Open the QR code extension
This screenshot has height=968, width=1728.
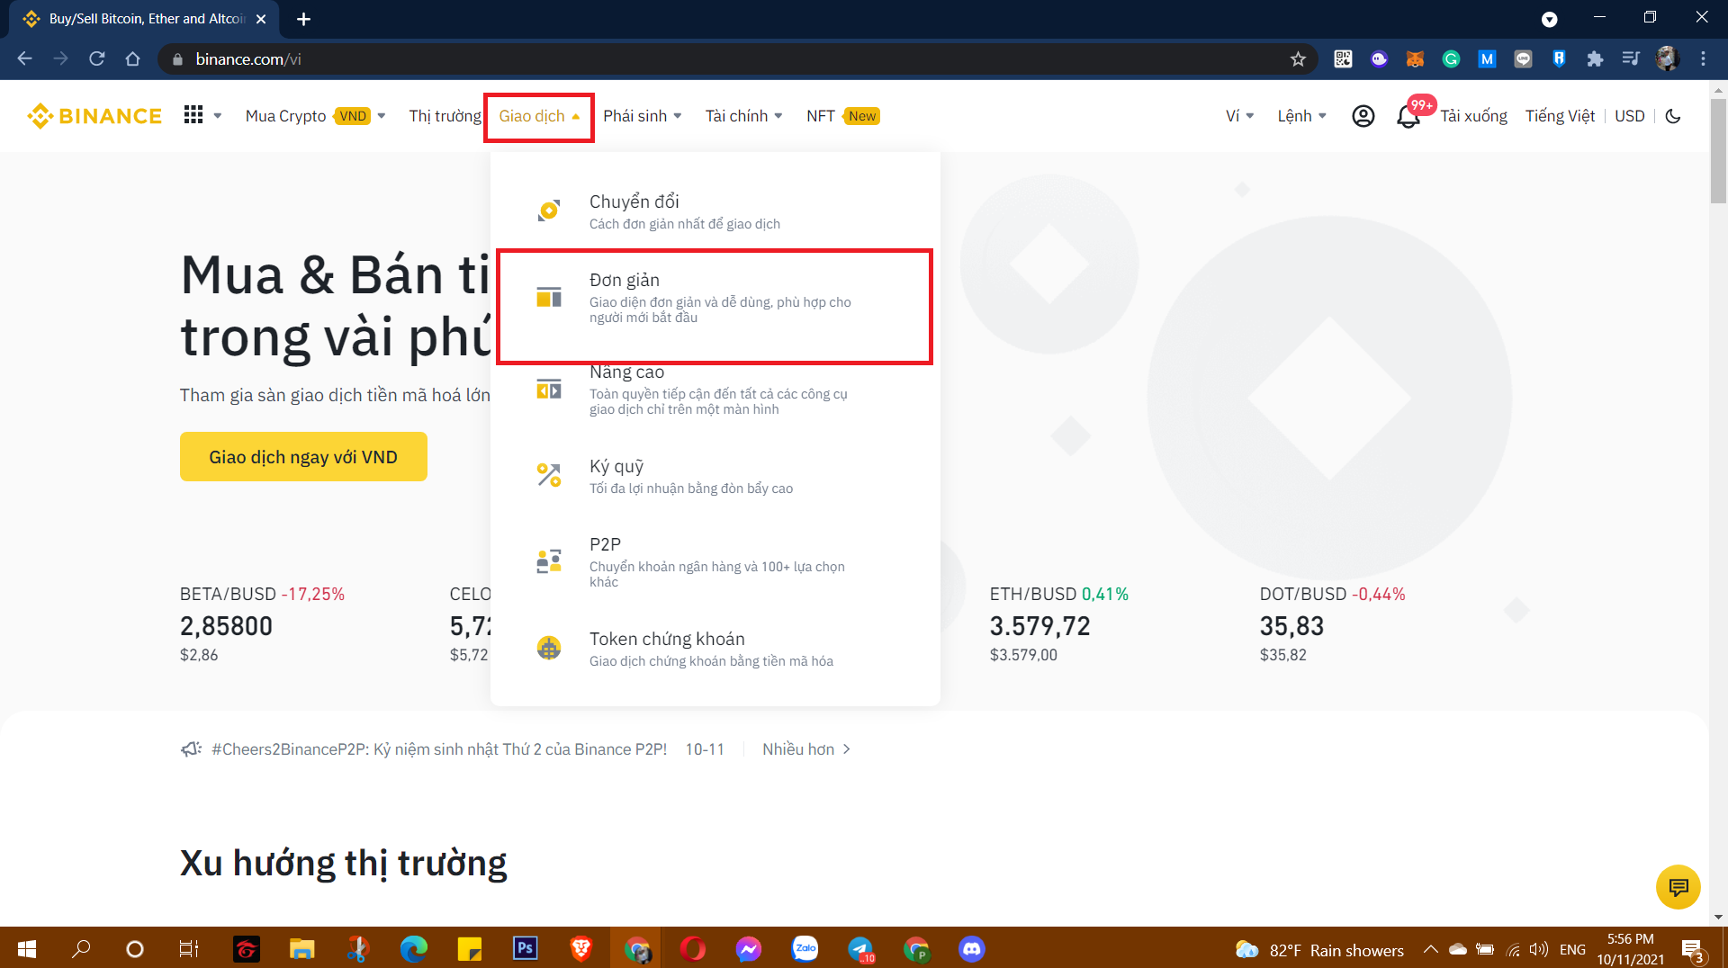point(1343,59)
